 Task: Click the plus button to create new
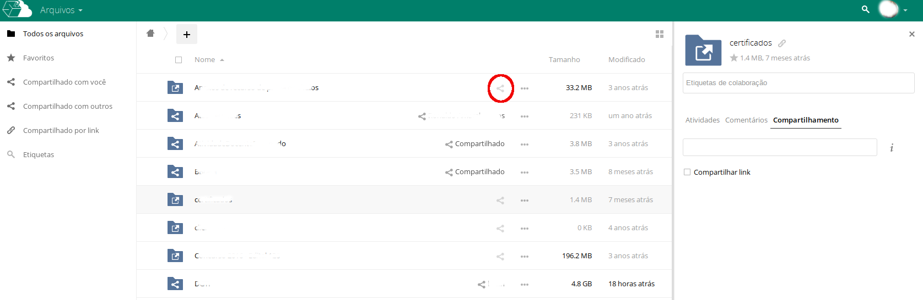pyautogui.click(x=187, y=34)
